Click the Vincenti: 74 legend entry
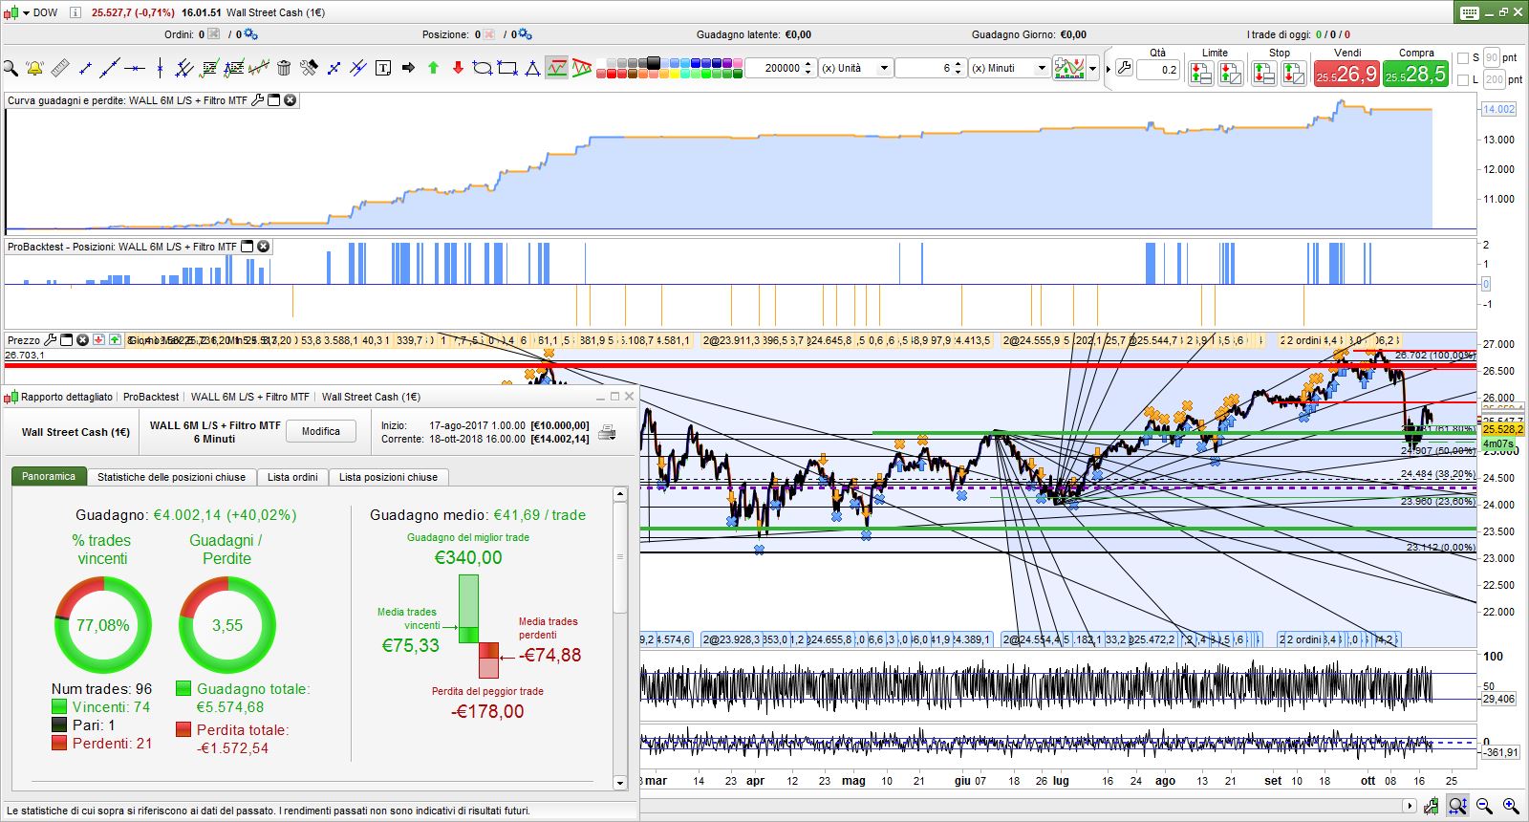Viewport: 1529px width, 822px height. (100, 706)
